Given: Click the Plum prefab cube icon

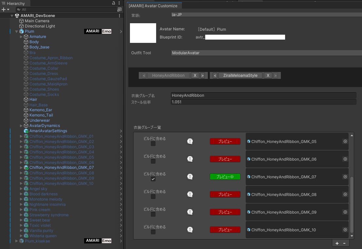Looking at the screenshot, I should coord(22,31).
